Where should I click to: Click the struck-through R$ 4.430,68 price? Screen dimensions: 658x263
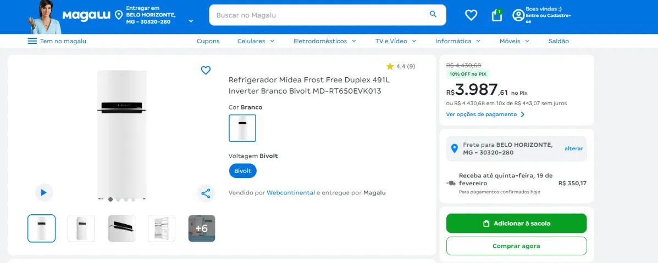click(x=464, y=65)
